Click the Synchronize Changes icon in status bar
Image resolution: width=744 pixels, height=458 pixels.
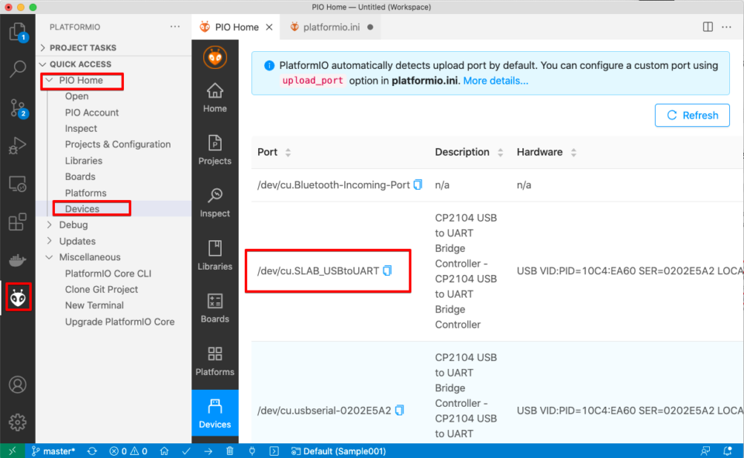click(92, 451)
